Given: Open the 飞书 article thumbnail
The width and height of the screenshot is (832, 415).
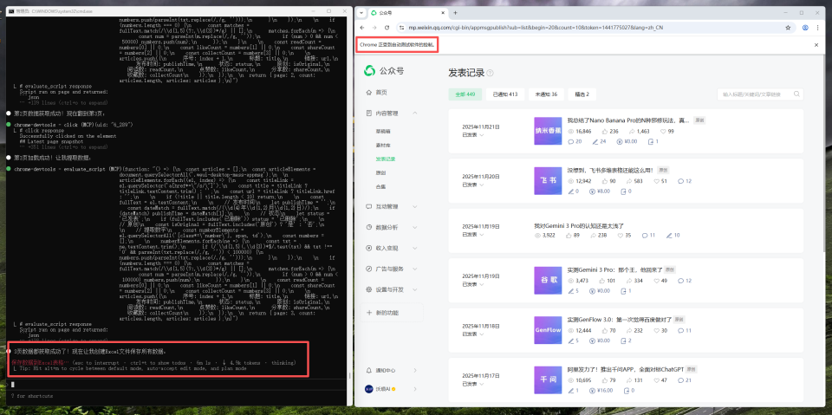Looking at the screenshot, I should [x=548, y=180].
